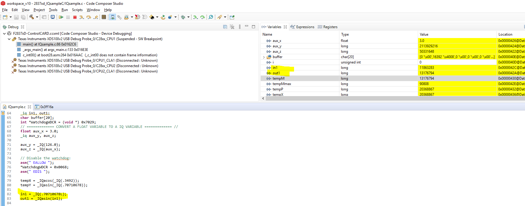This screenshot has width=525, height=206.
Task: Click the Type column header
Action: (345, 34)
